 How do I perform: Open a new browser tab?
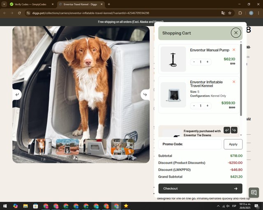pyautogui.click(x=109, y=5)
